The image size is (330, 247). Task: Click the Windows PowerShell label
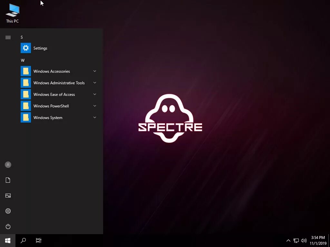click(51, 106)
